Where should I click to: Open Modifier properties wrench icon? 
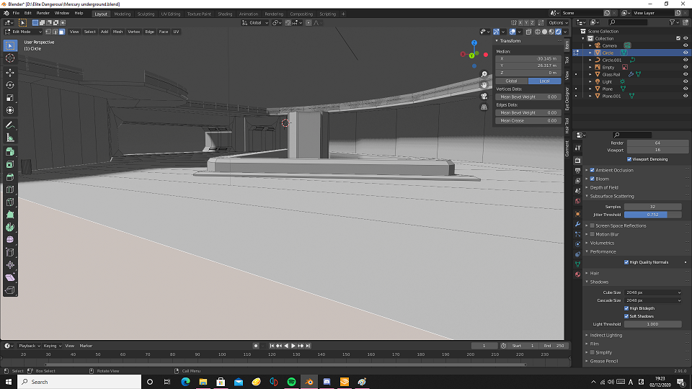(577, 224)
